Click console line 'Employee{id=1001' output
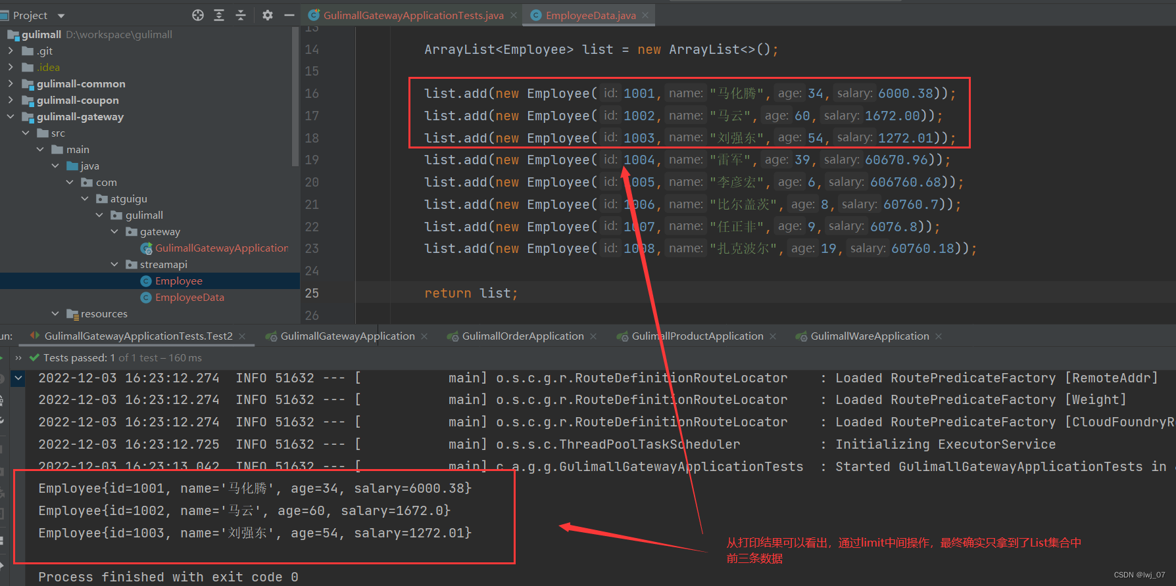The height and width of the screenshot is (586, 1176). [255, 488]
